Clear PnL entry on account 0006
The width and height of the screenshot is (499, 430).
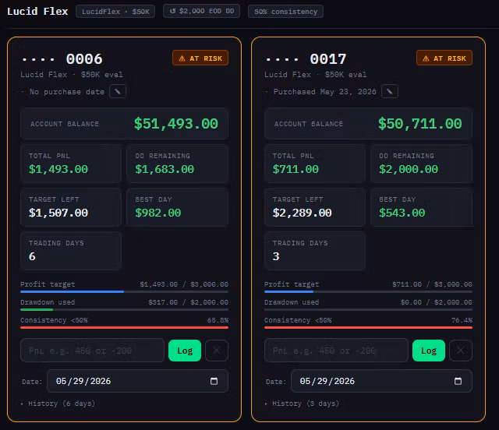click(x=217, y=351)
